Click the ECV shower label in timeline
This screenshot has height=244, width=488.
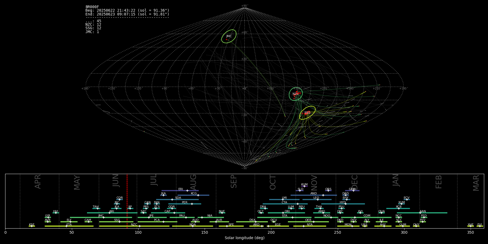tap(406, 198)
